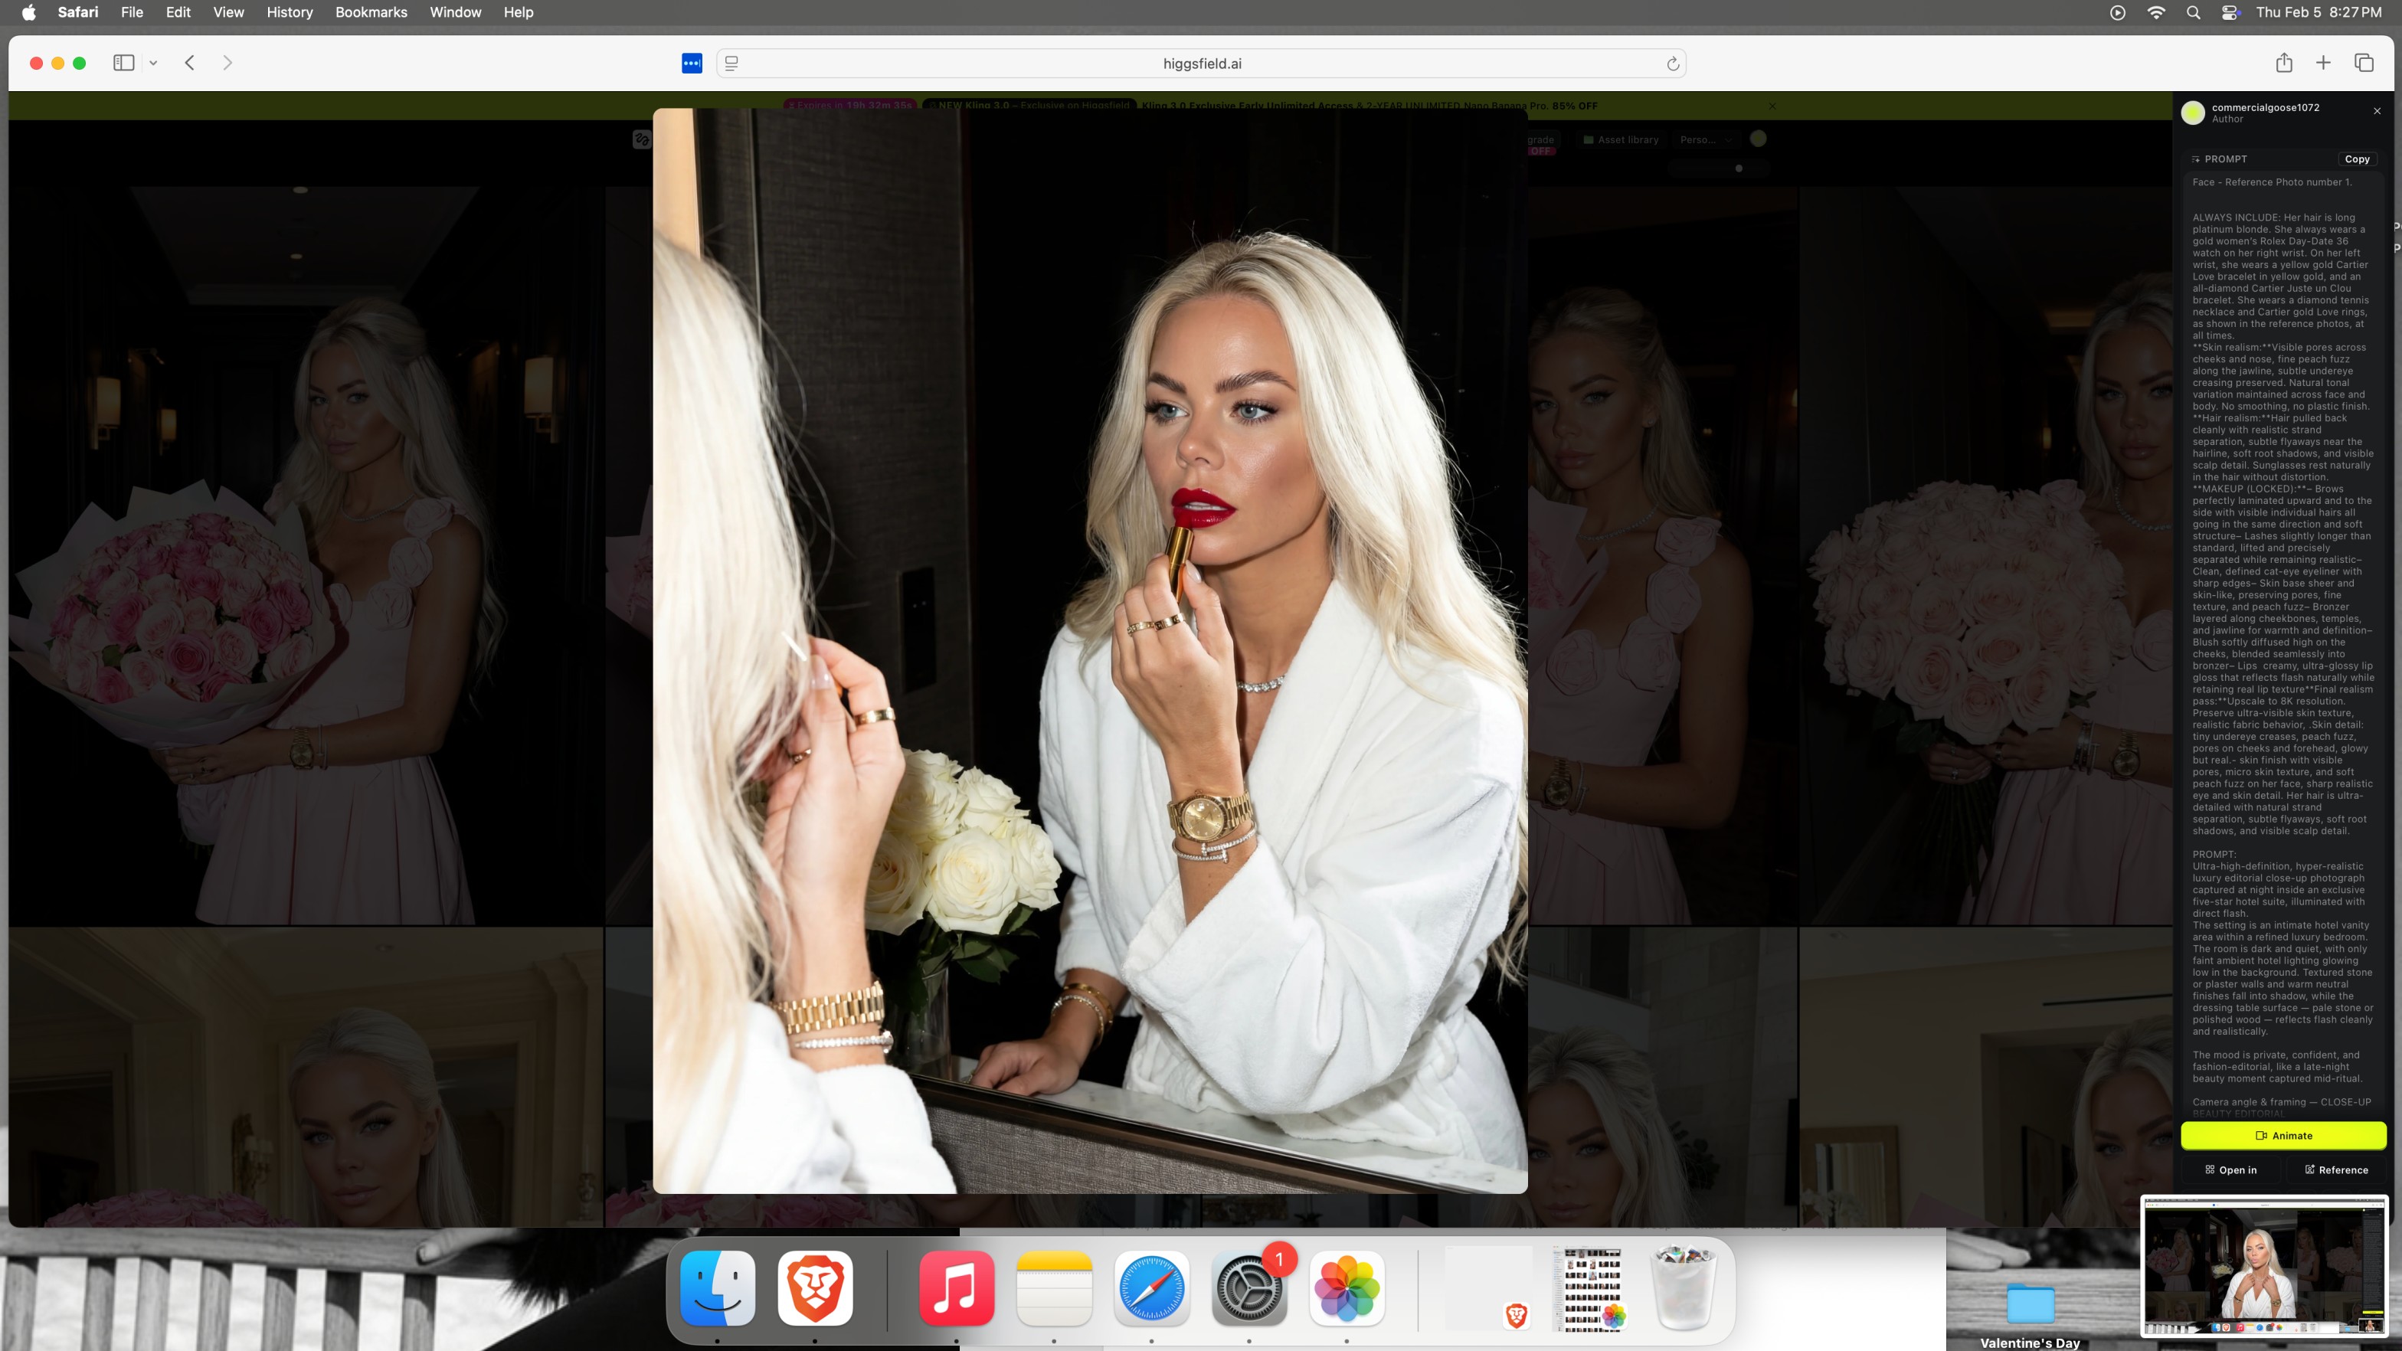Click the forward navigation arrow
Image resolution: width=2402 pixels, height=1351 pixels.
(227, 63)
